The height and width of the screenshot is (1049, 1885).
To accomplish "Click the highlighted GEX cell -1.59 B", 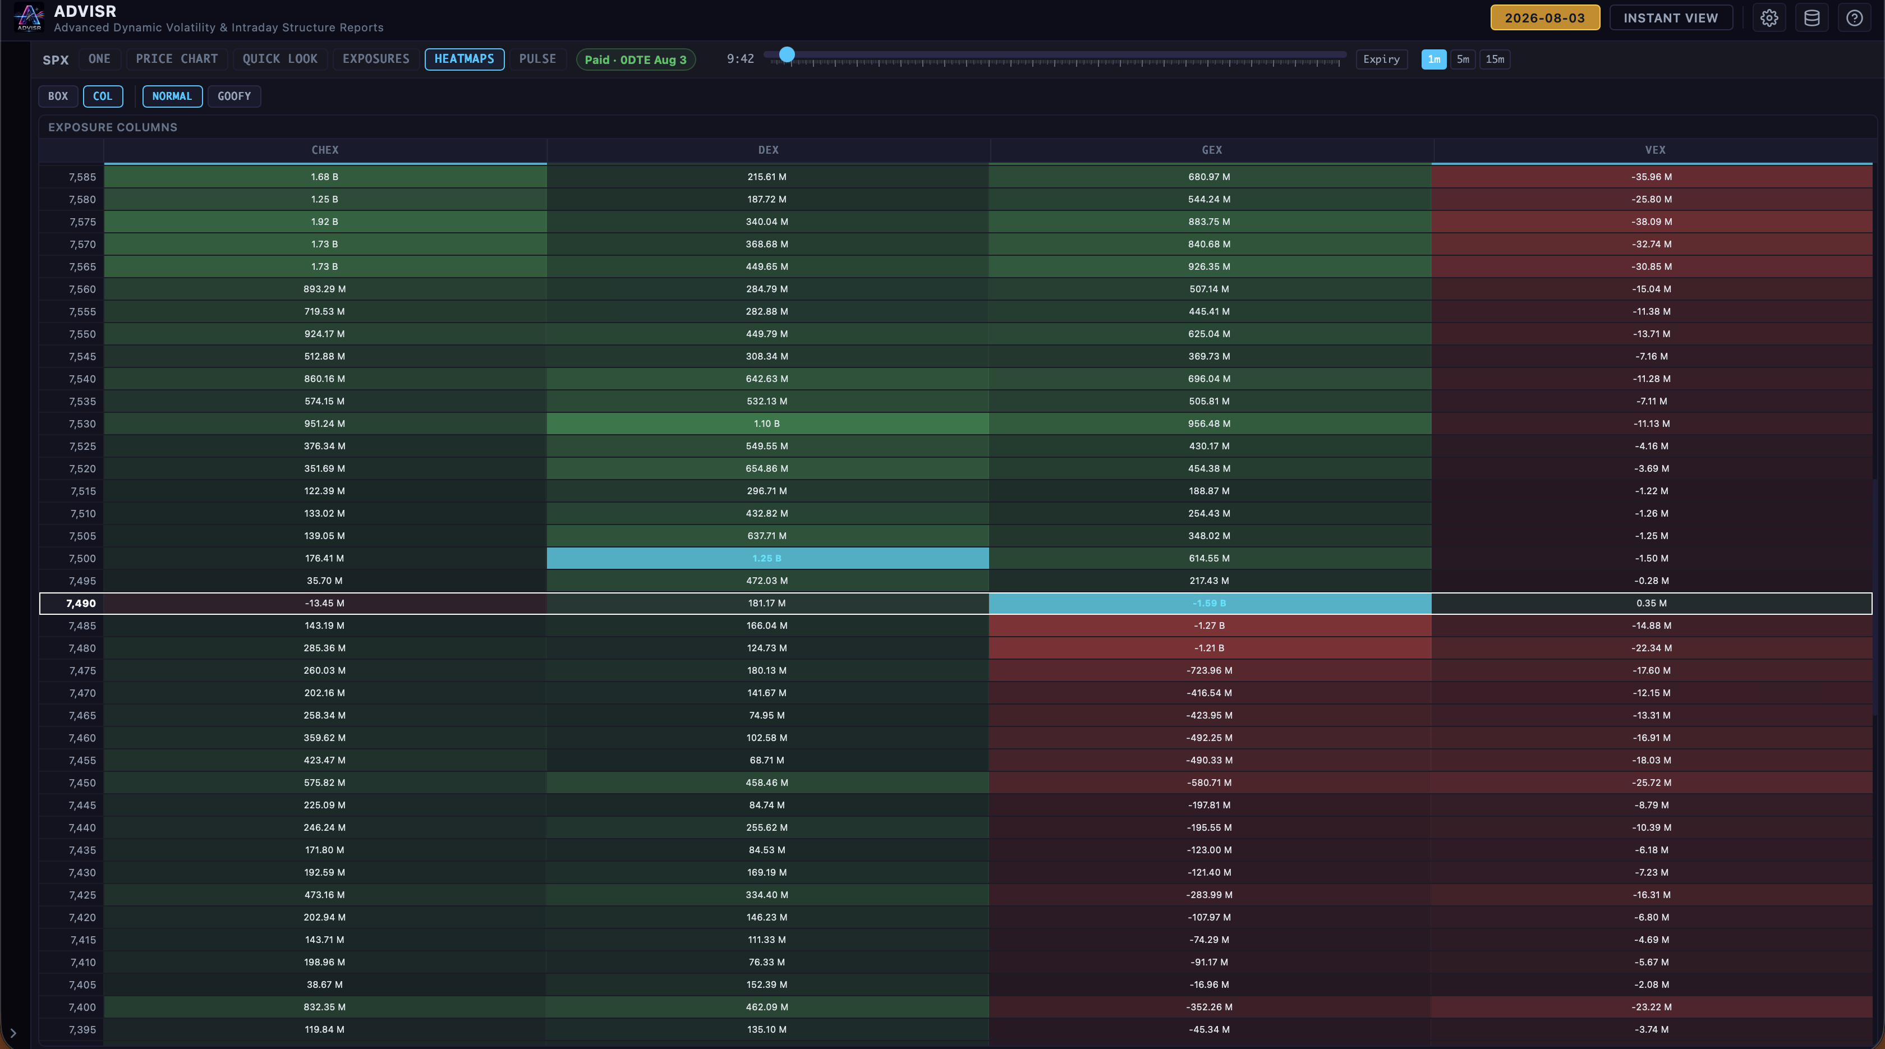I will [x=1210, y=604].
